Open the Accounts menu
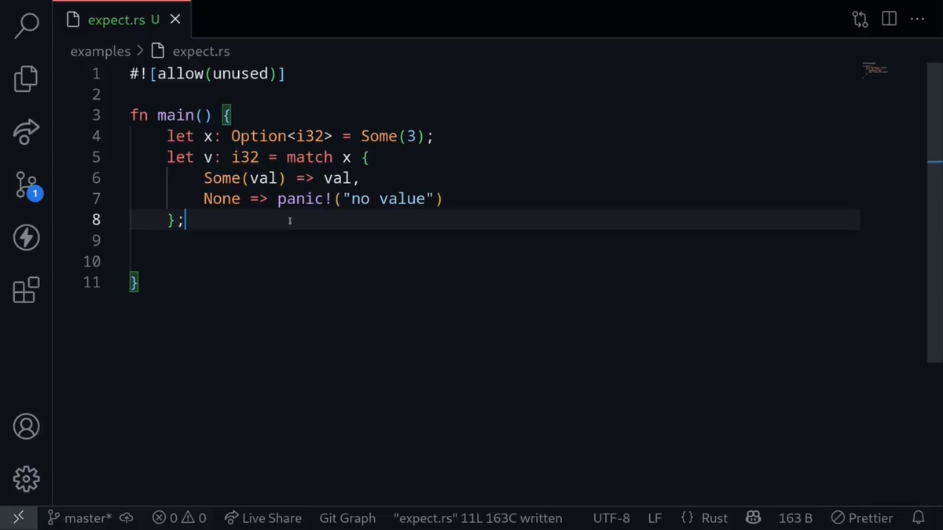The width and height of the screenshot is (943, 530). 26,426
